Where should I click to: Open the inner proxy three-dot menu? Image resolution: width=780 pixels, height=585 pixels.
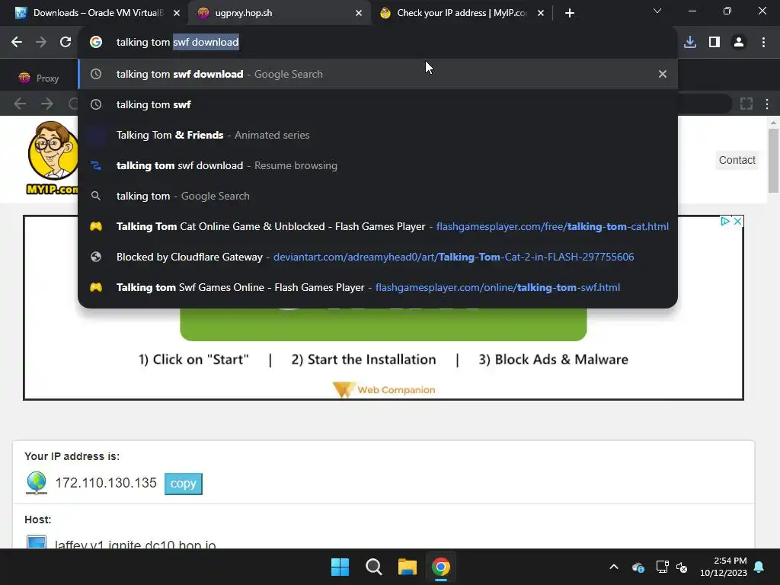[767, 104]
